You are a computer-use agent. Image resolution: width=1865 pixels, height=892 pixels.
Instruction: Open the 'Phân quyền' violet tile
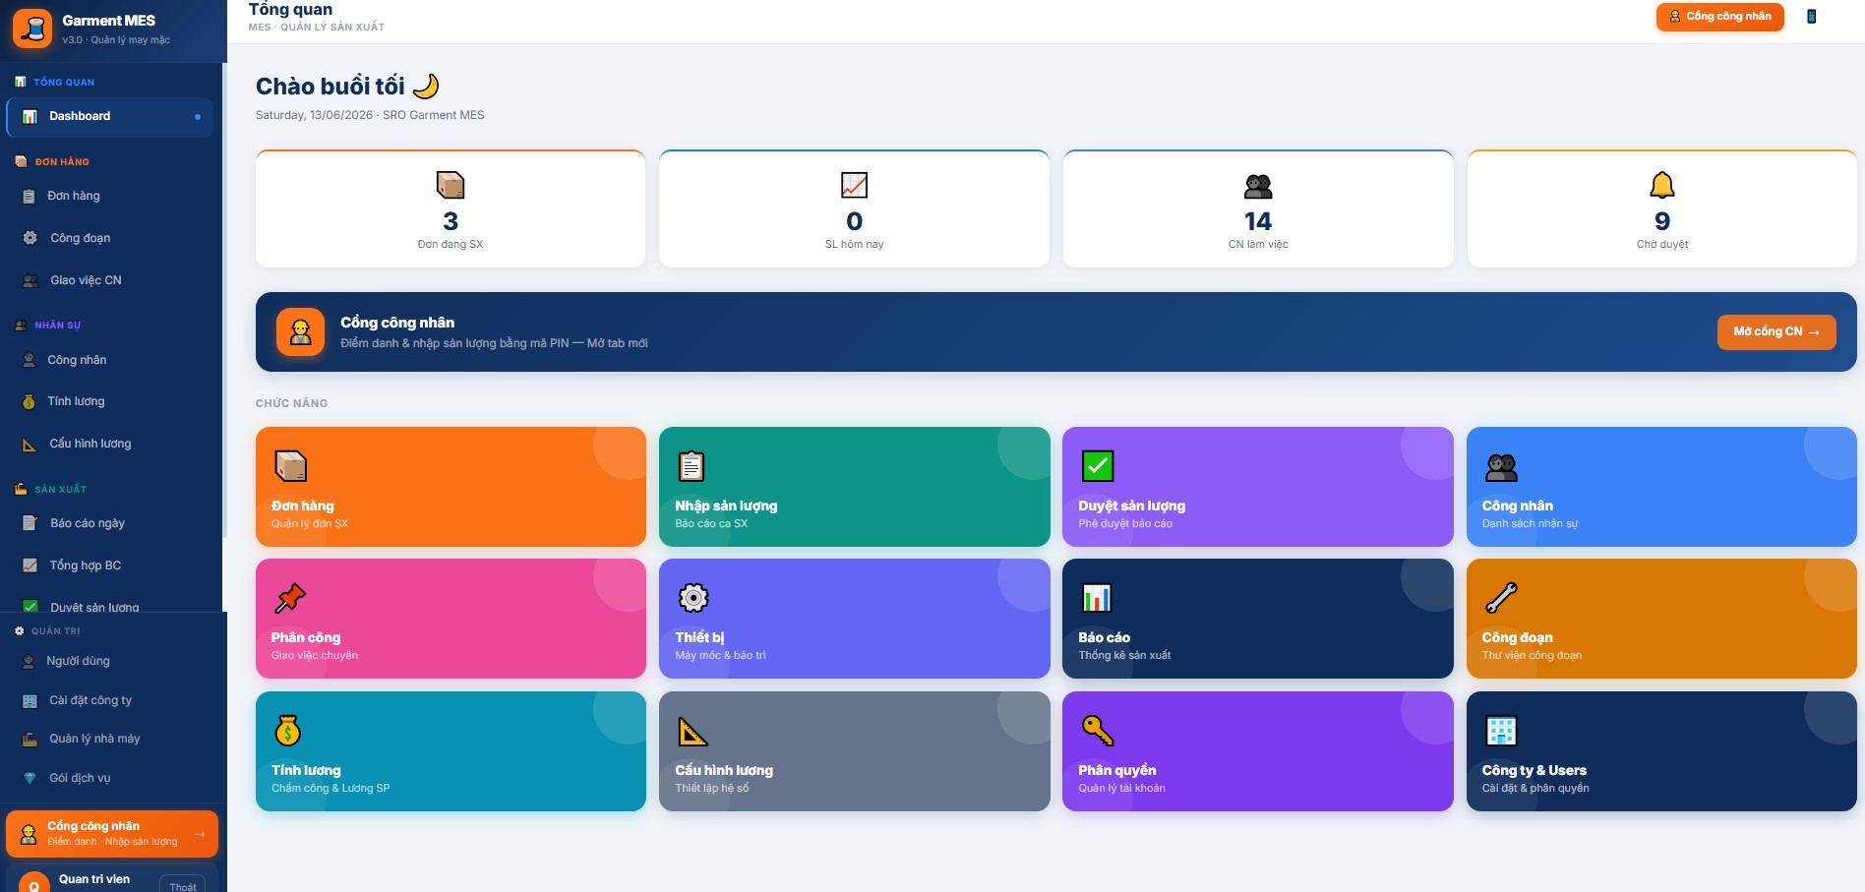pyautogui.click(x=1258, y=751)
